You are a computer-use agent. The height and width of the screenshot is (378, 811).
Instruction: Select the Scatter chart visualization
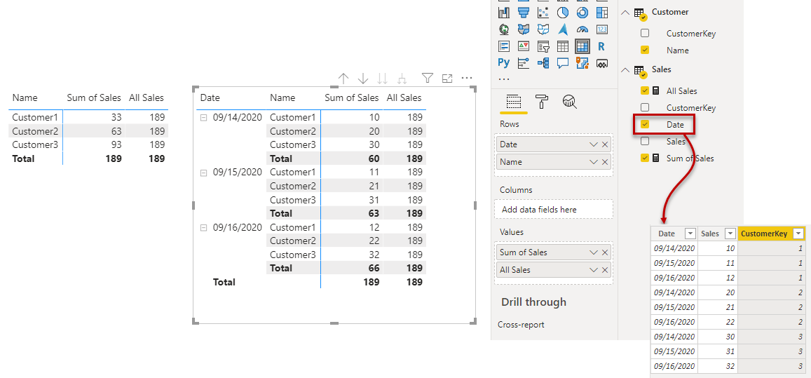[x=543, y=12]
